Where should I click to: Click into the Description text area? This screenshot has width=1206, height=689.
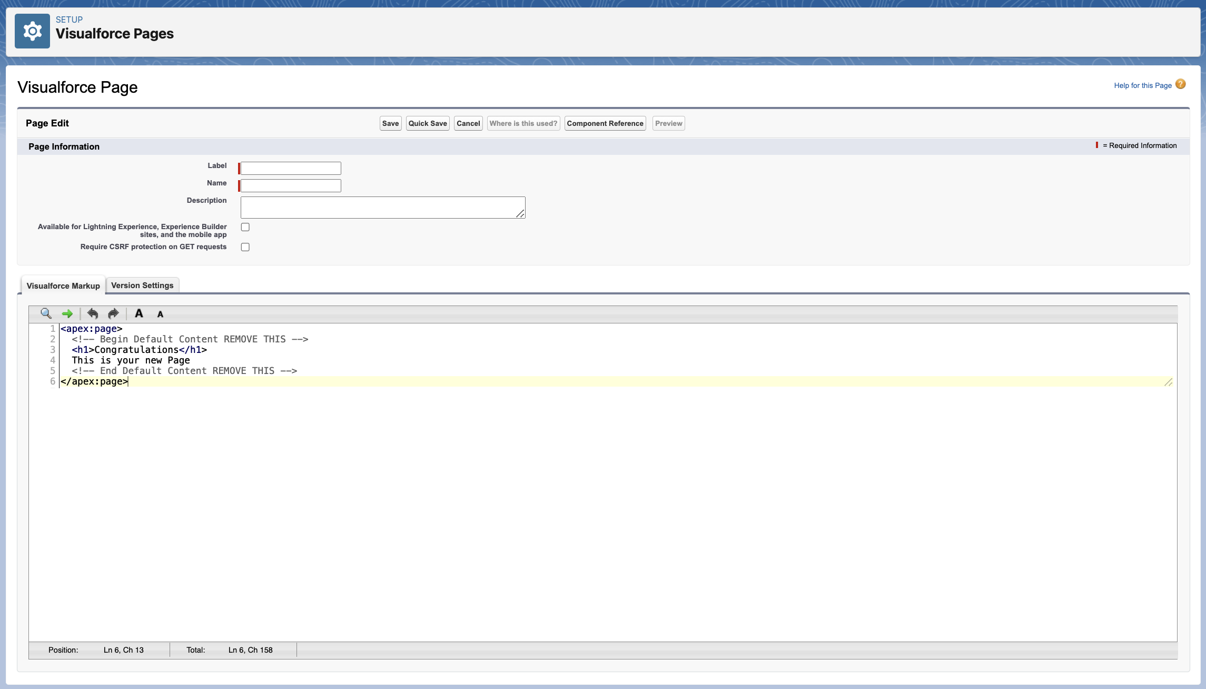click(383, 208)
